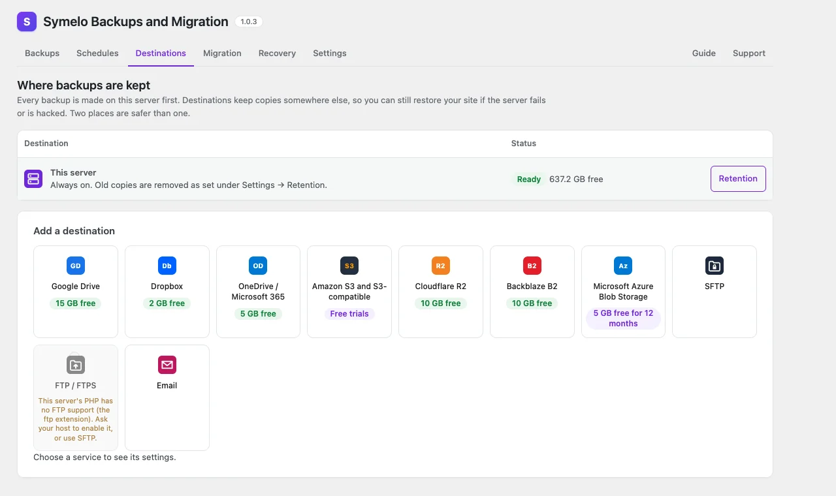Click the 15 GB free badge
This screenshot has width=836, height=496.
76,303
